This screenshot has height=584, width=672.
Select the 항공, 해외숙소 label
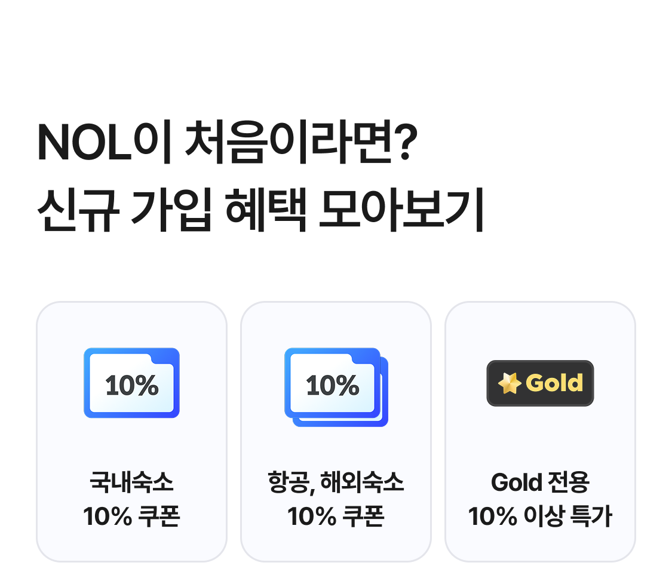pyautogui.click(x=336, y=482)
